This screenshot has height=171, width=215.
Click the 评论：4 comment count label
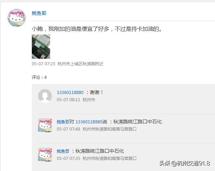39,77
